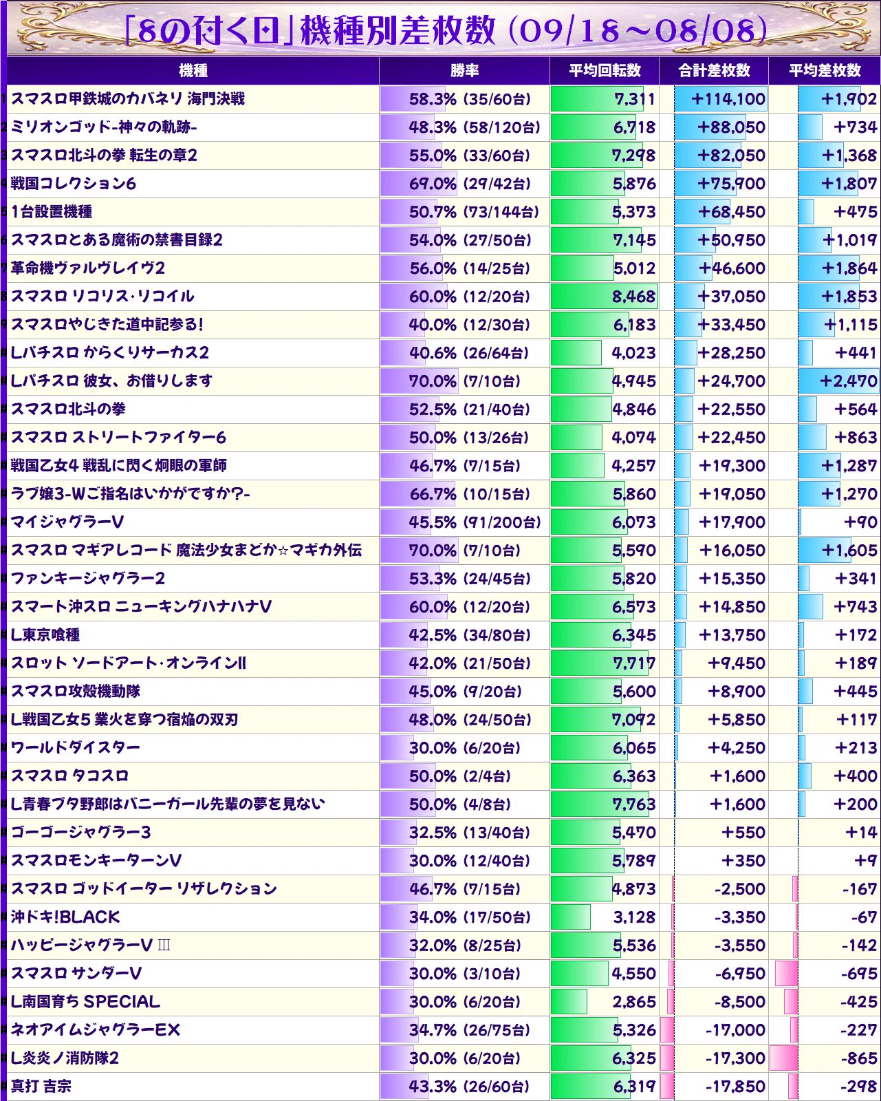Click win rate 69.0% (29/42台)

coord(470,184)
